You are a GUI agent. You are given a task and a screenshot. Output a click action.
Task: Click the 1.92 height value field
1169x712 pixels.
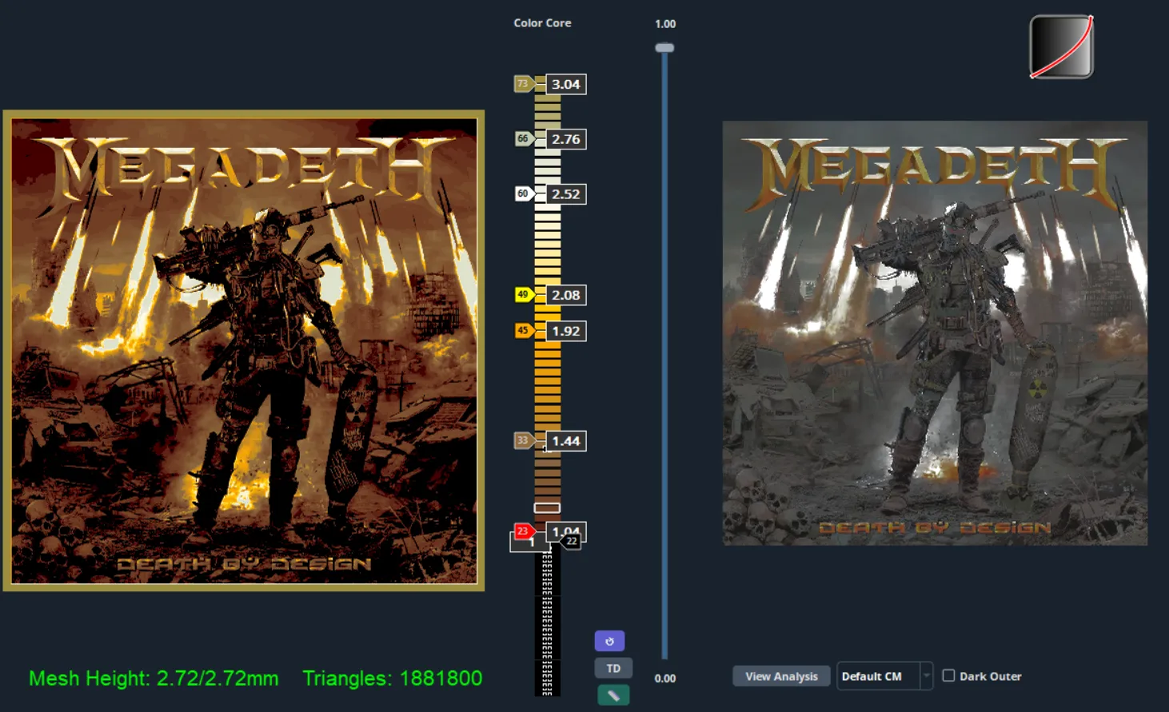(x=566, y=331)
